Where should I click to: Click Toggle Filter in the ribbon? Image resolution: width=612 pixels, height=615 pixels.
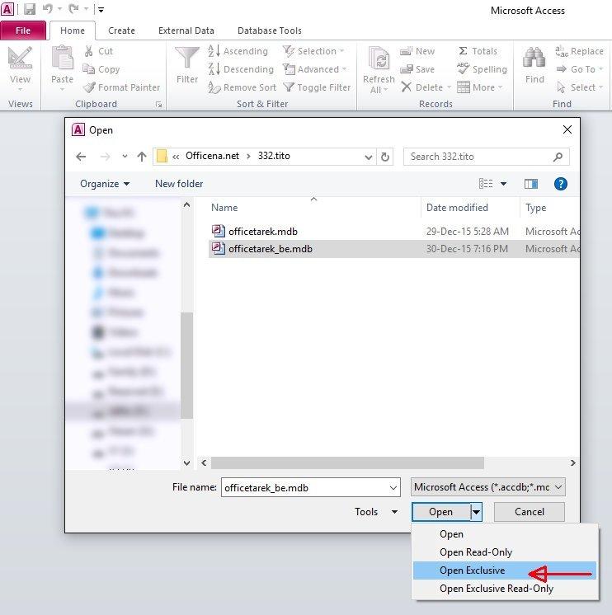point(317,87)
